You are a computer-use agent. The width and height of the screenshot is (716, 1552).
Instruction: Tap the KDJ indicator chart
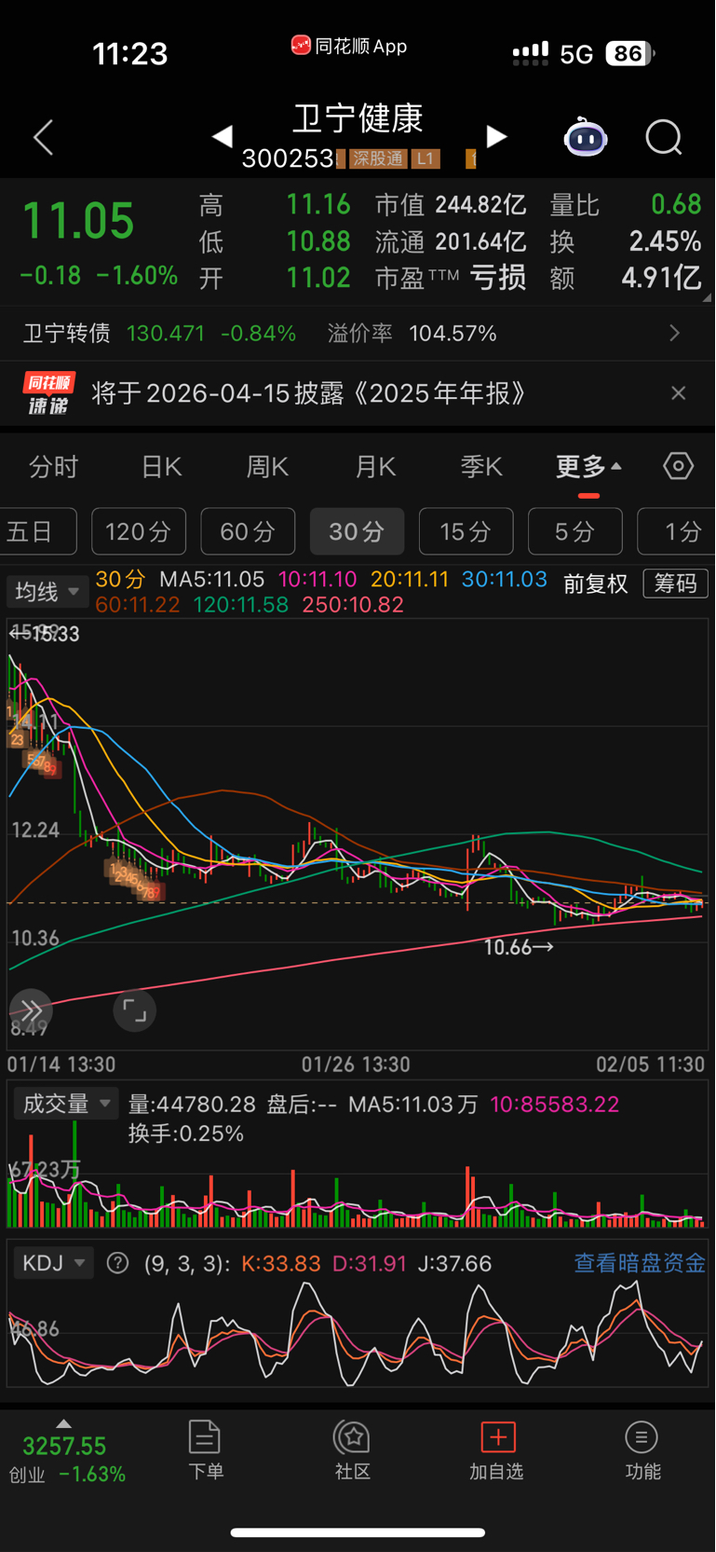[358, 1333]
